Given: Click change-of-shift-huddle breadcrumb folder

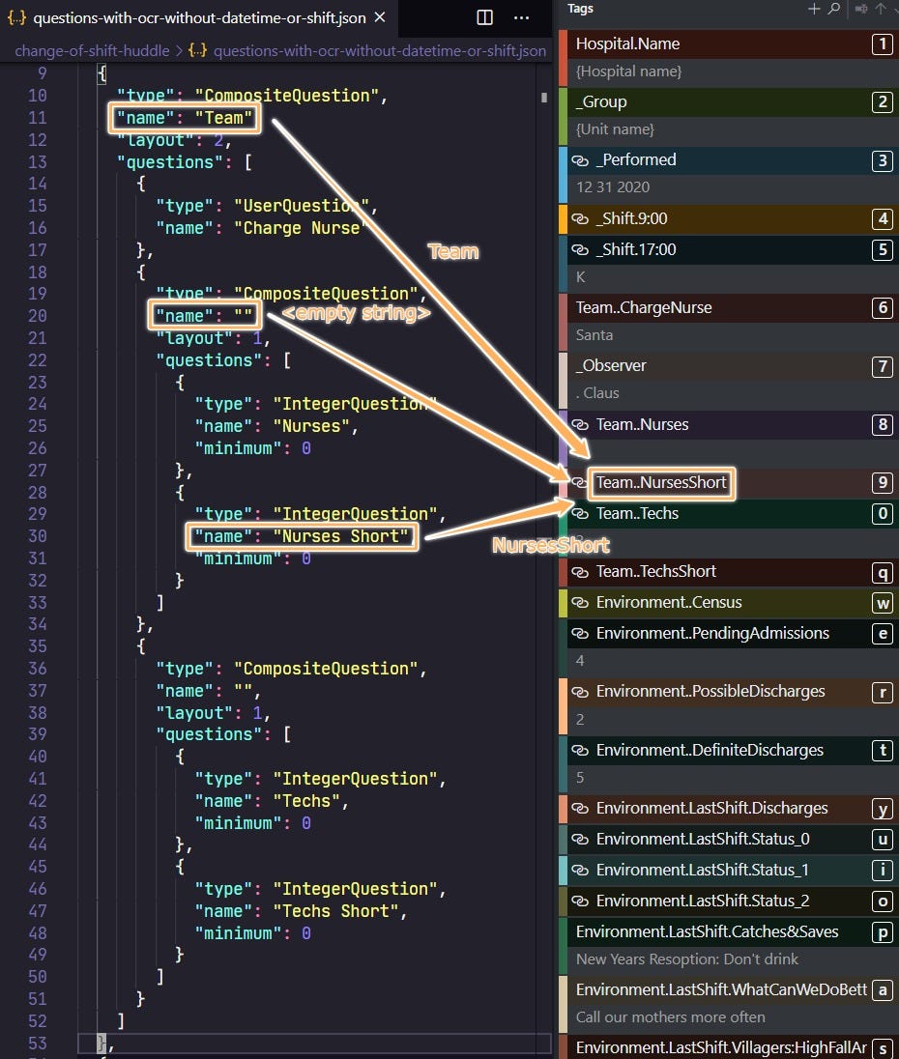Looking at the screenshot, I should [x=91, y=50].
